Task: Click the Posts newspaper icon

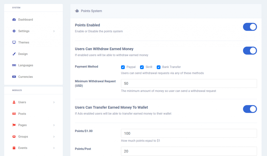Action: click(x=14, y=114)
